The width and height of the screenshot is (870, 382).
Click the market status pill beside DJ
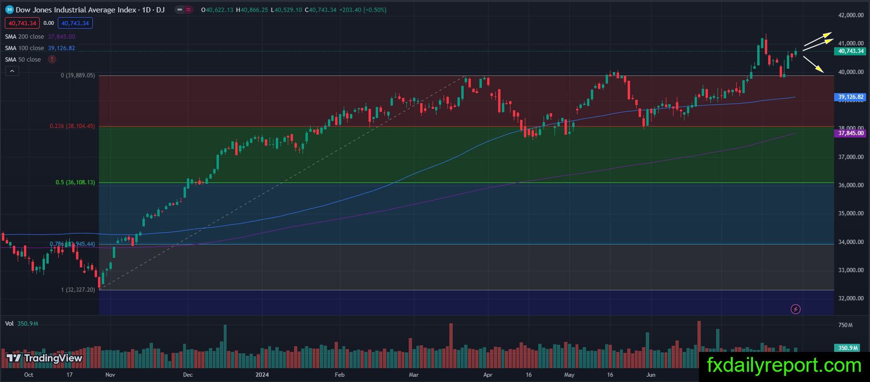[x=184, y=10]
